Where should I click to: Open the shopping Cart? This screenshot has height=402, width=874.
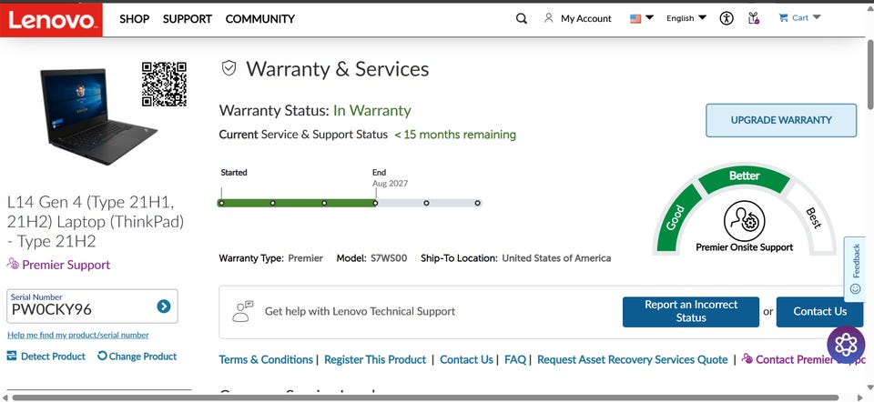coord(800,18)
